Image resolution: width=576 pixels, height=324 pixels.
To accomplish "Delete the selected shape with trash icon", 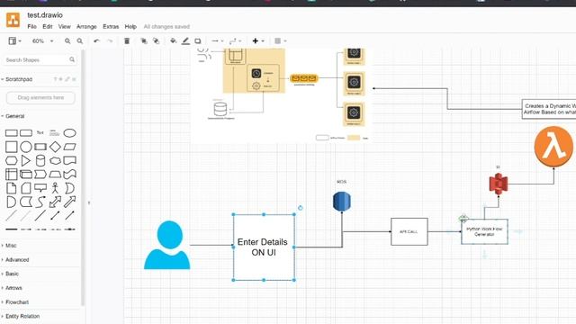I will point(127,40).
